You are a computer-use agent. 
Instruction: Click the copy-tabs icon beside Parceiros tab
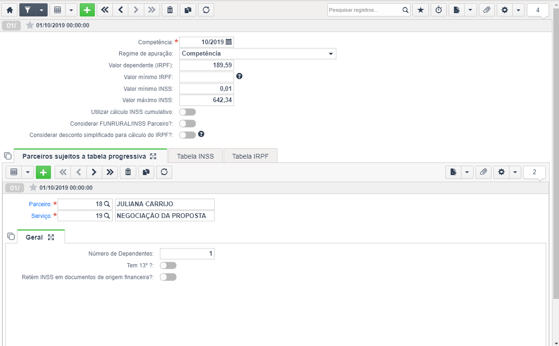[8, 156]
